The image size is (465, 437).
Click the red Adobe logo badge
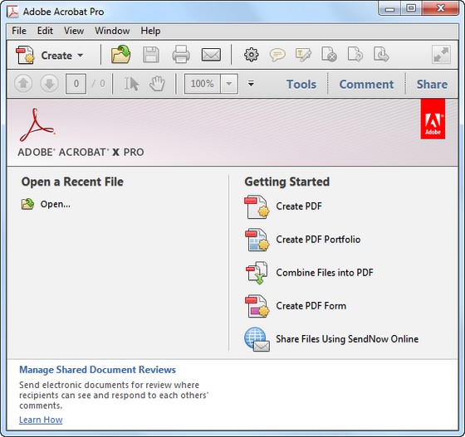(433, 119)
